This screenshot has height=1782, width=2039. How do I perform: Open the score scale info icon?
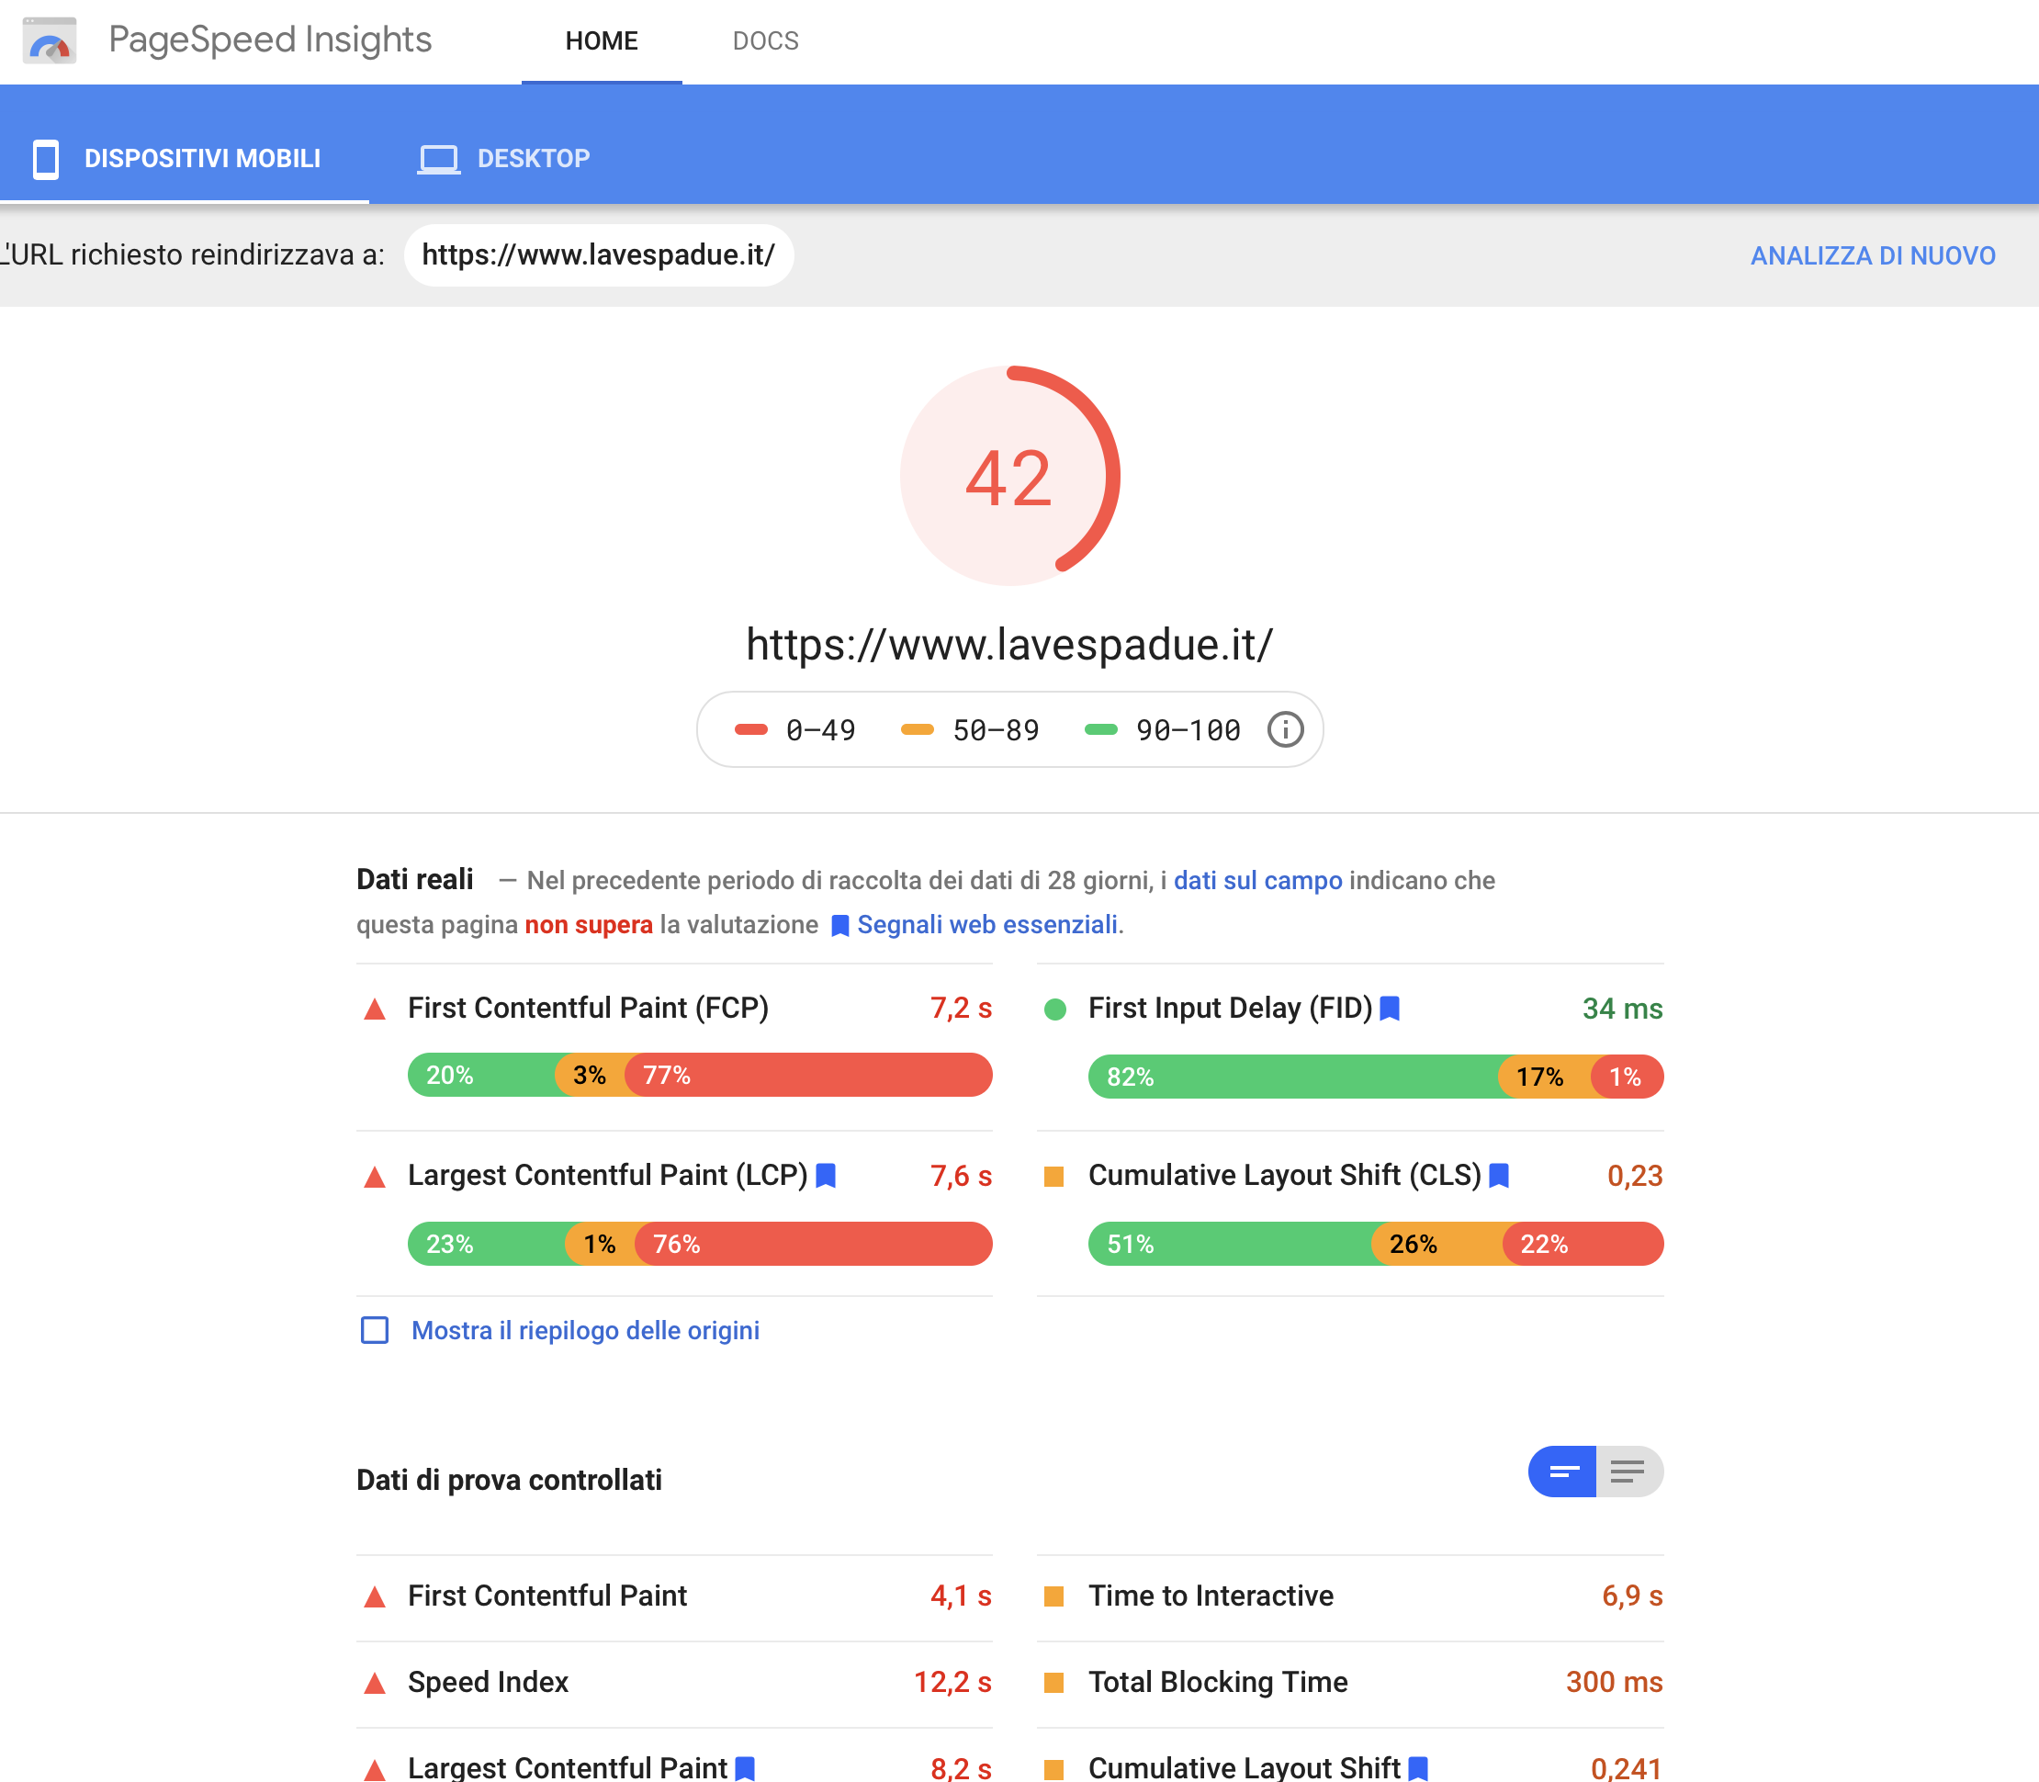(1284, 730)
